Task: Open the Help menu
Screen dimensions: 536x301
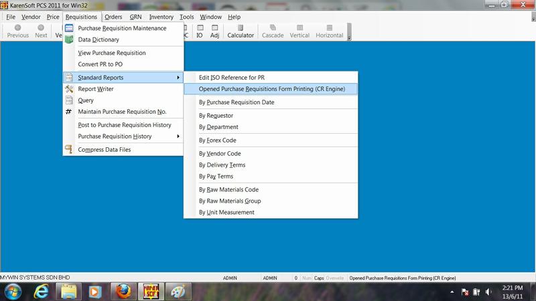Action: pos(234,17)
